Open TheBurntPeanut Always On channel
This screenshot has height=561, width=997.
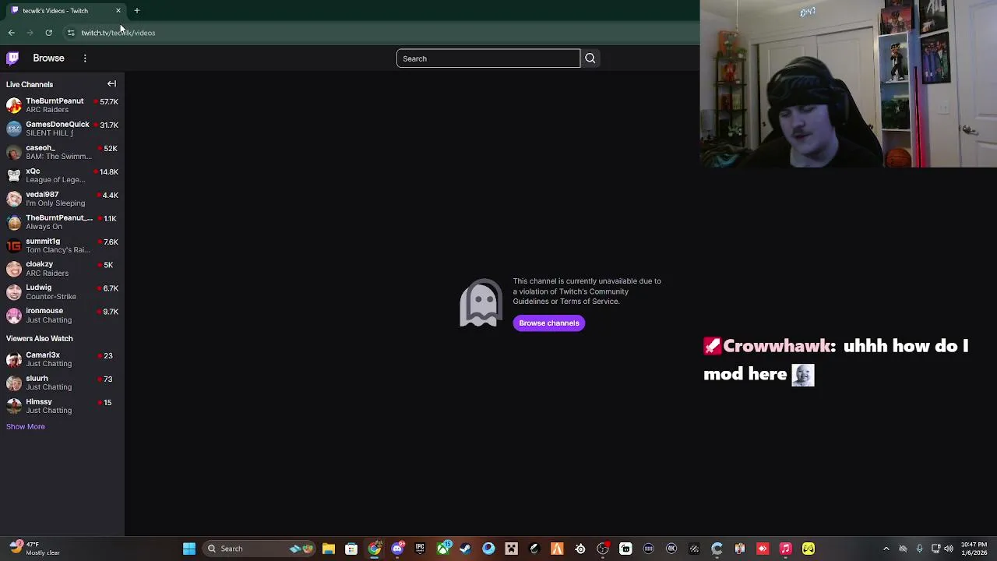point(62,222)
